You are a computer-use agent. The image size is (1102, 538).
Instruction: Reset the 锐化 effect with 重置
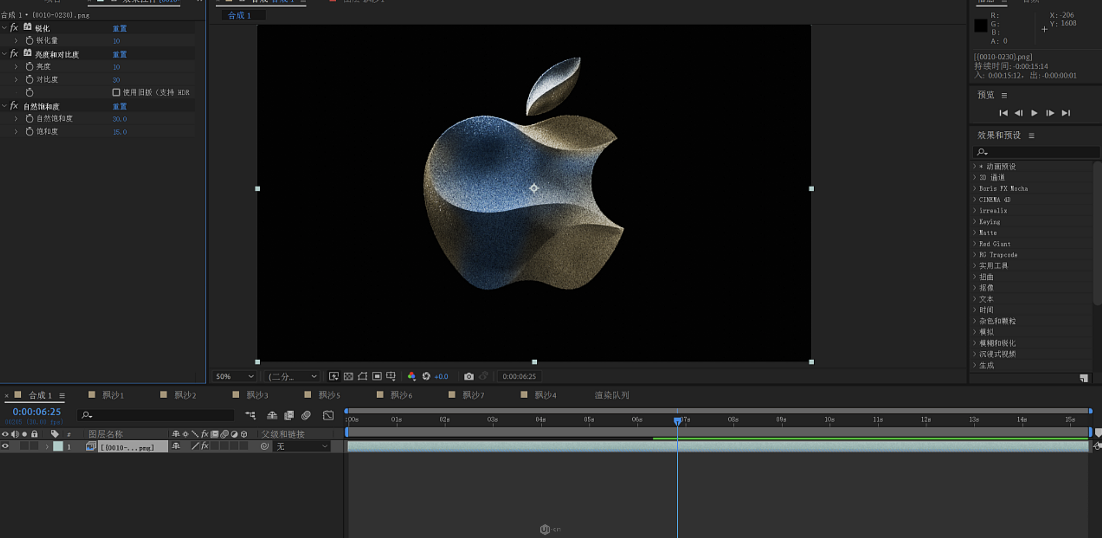120,28
